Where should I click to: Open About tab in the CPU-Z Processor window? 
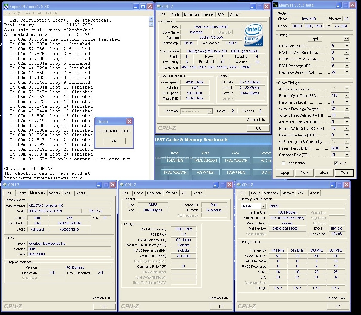[235, 15]
